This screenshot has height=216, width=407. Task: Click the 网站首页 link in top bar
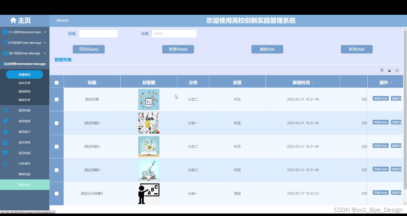[63, 21]
